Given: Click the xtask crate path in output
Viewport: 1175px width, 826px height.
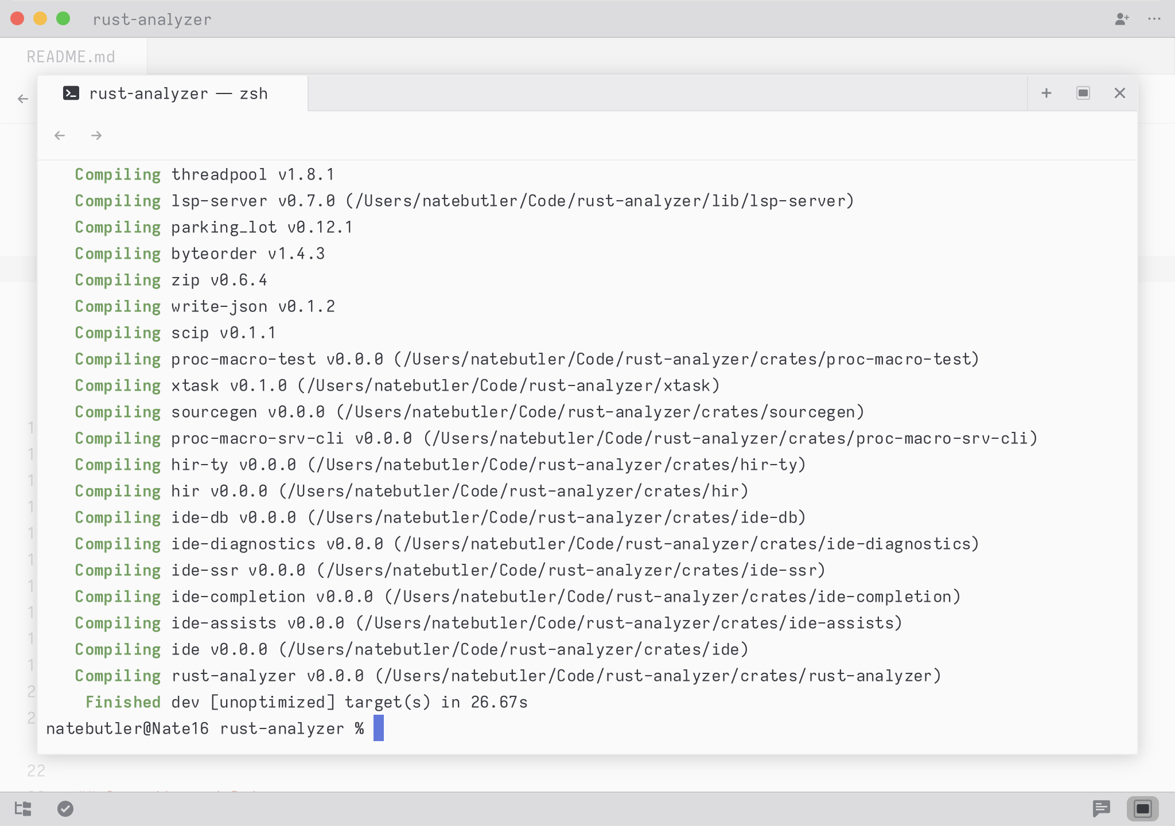Looking at the screenshot, I should click(509, 386).
